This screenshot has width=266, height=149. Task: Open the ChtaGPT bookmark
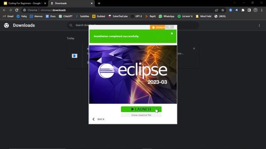coord(66,16)
